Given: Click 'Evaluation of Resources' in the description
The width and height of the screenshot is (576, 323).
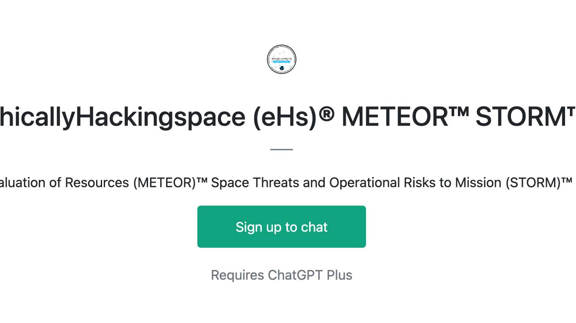Looking at the screenshot, I should pyautogui.click(x=64, y=183).
